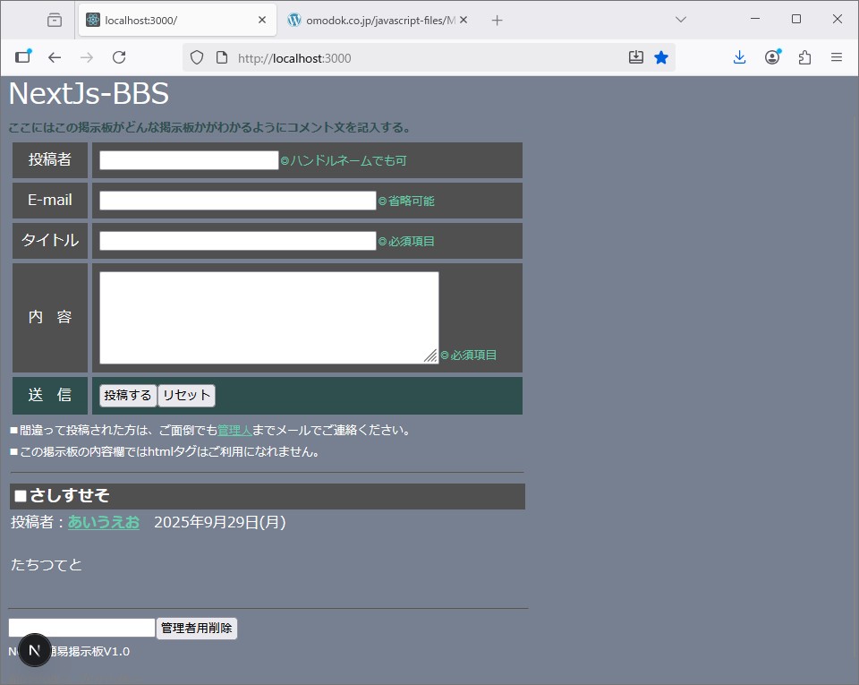The width and height of the screenshot is (859, 685).
Task: Open the Next.js dev tools indicator
Action: [x=35, y=651]
